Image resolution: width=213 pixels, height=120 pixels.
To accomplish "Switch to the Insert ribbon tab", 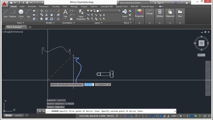I will [22, 6].
